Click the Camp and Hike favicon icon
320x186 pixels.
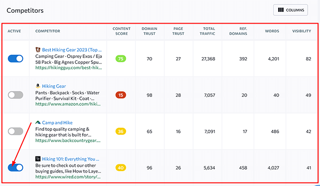(x=38, y=123)
